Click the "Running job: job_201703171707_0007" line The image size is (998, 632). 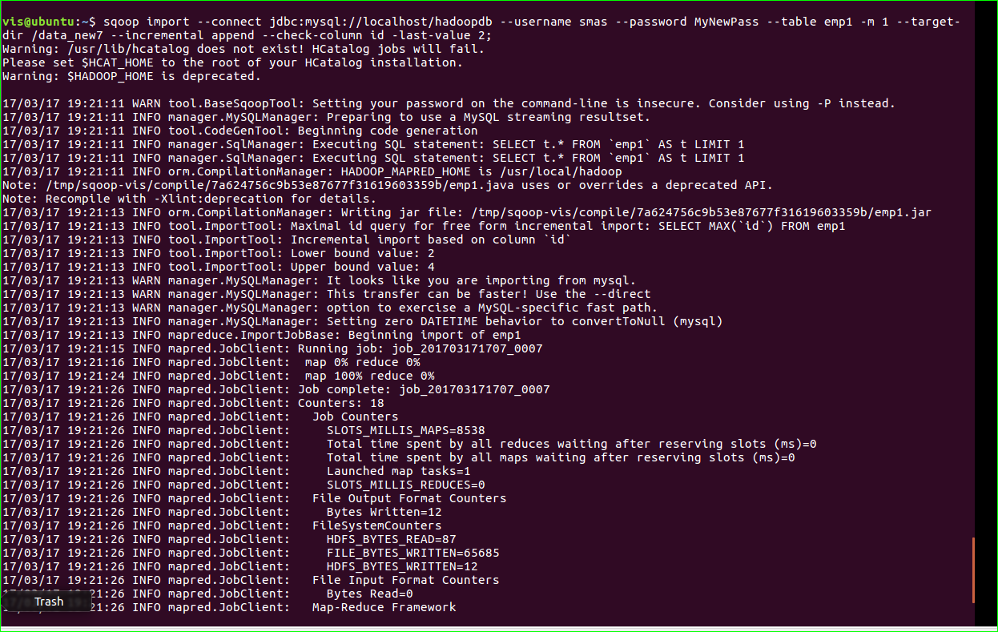(420, 348)
